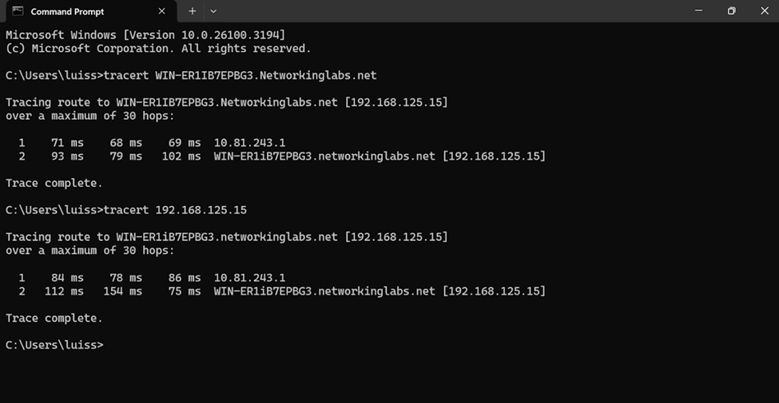The height and width of the screenshot is (403, 779).
Task: Click the 154 ms latency value
Action: point(123,291)
